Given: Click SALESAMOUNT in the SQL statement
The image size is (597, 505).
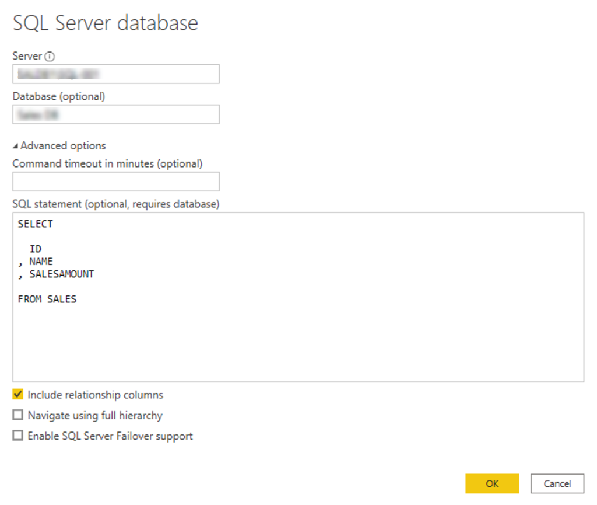Looking at the screenshot, I should [x=61, y=274].
